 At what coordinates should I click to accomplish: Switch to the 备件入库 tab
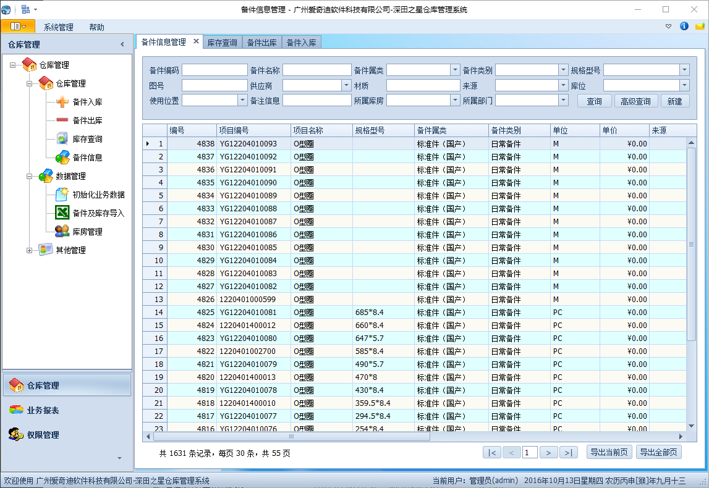tap(302, 43)
